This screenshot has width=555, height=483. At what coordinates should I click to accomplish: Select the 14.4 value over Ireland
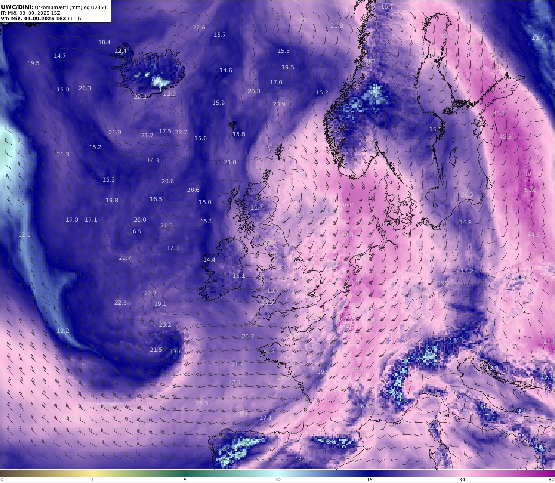pos(209,260)
